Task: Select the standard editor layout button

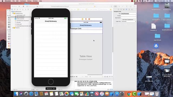Action: [115, 6]
